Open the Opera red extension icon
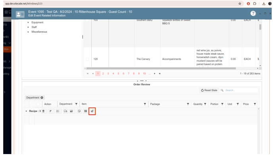This screenshot has height=156, width=273. (248, 4)
